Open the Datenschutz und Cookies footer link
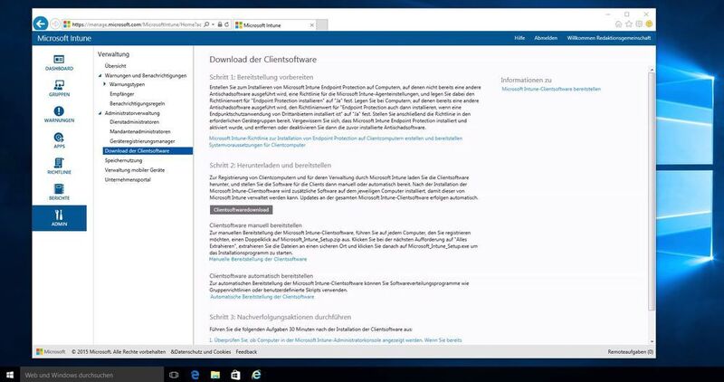 [201, 352]
